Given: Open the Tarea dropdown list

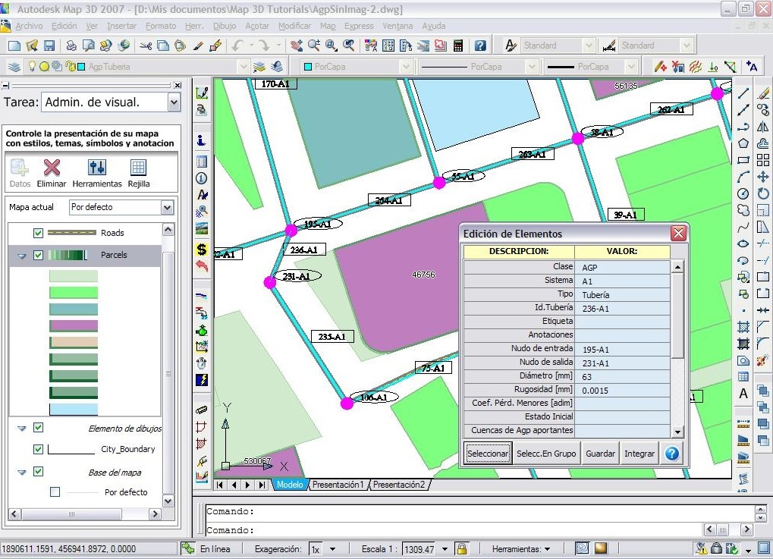Looking at the screenshot, I should tap(174, 102).
